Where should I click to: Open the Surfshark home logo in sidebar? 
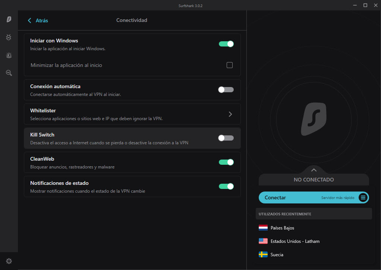[9, 19]
